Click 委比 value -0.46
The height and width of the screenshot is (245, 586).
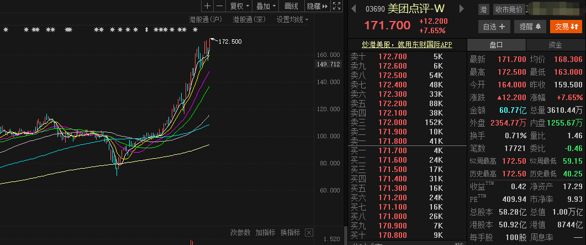(573, 148)
